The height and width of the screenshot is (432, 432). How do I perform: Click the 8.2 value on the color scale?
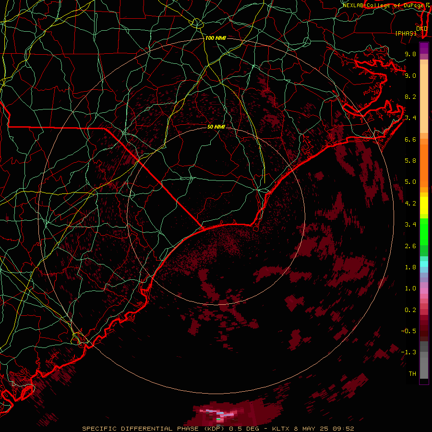click(410, 96)
